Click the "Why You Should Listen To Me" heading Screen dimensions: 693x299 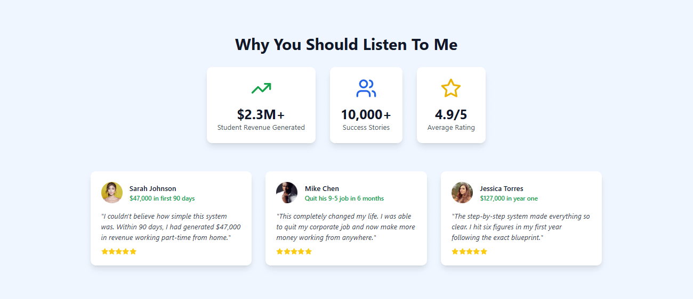click(346, 44)
